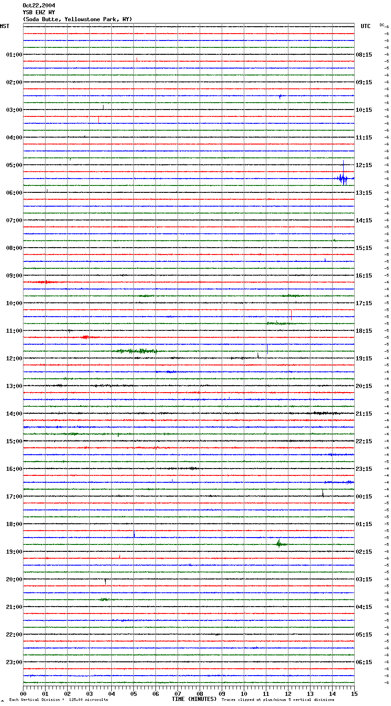The image size is (391, 706).
Task: Click the "13" minute tick on bottom axis
Action: (x=310, y=694)
